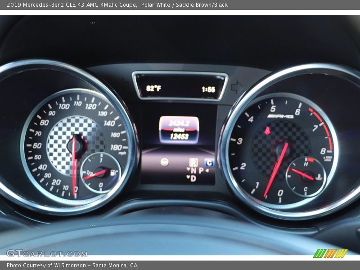Expand the downward chevron beside D

[x=188, y=177]
